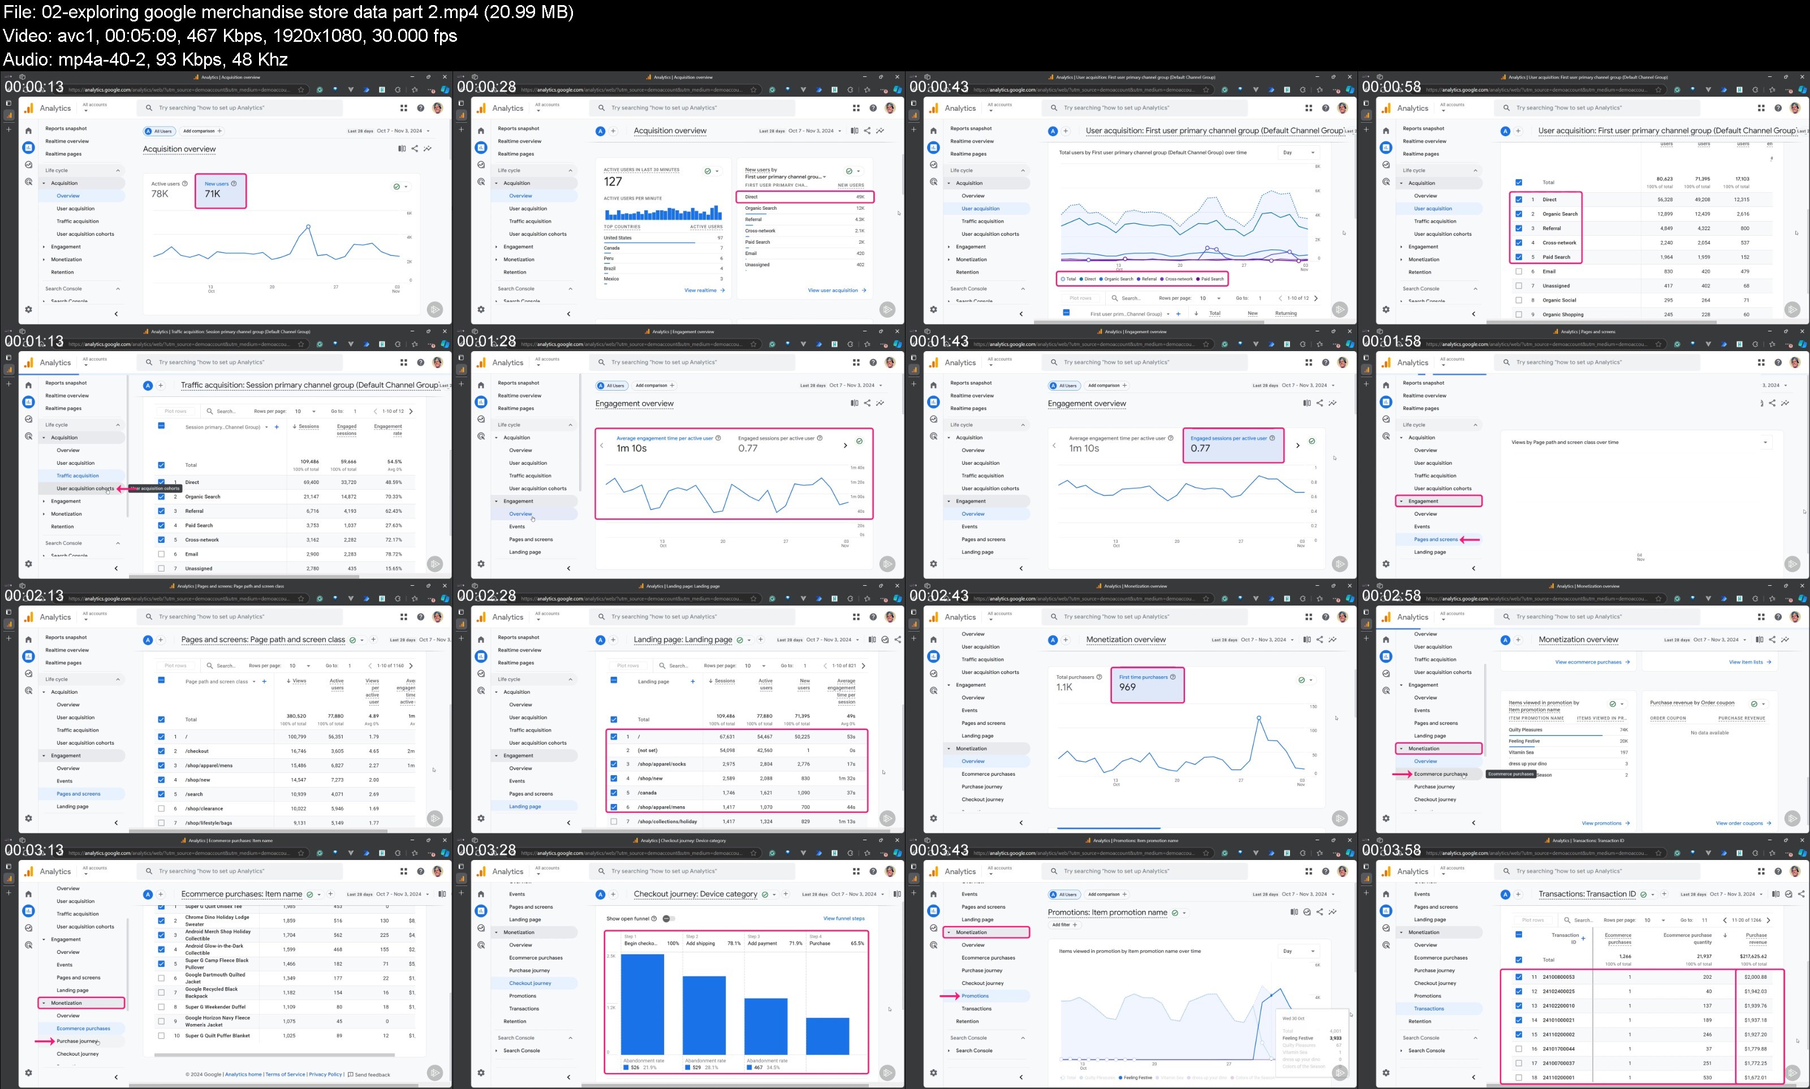Click the info icon beside New users at 00:00:13
Screen dimensions: 1810x1089
coord(234,183)
